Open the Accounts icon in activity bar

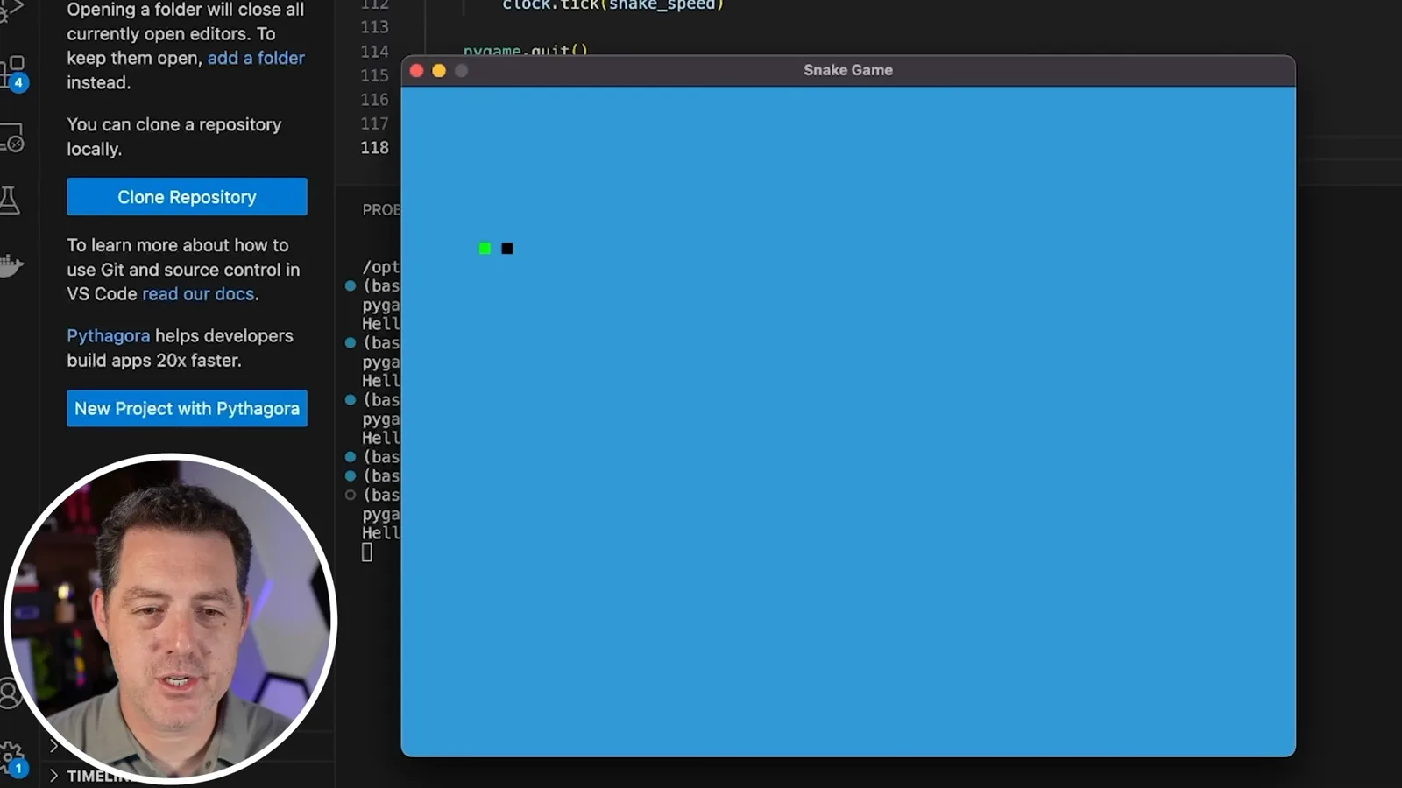click(9, 693)
